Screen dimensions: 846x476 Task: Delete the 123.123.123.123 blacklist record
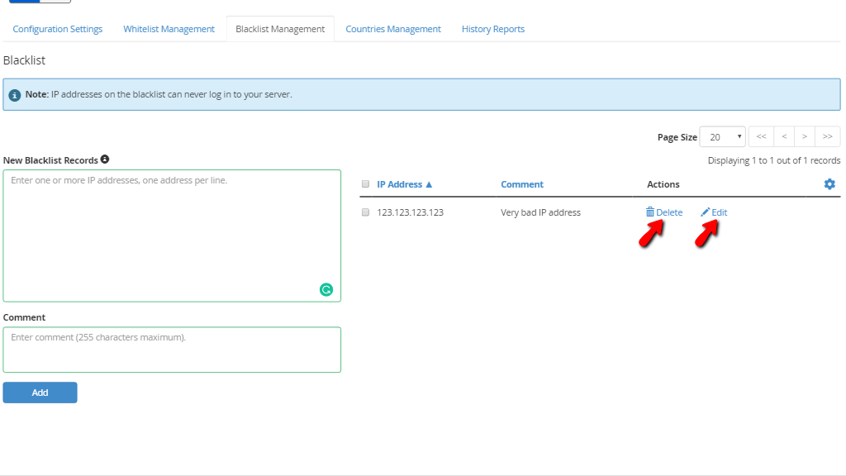664,212
